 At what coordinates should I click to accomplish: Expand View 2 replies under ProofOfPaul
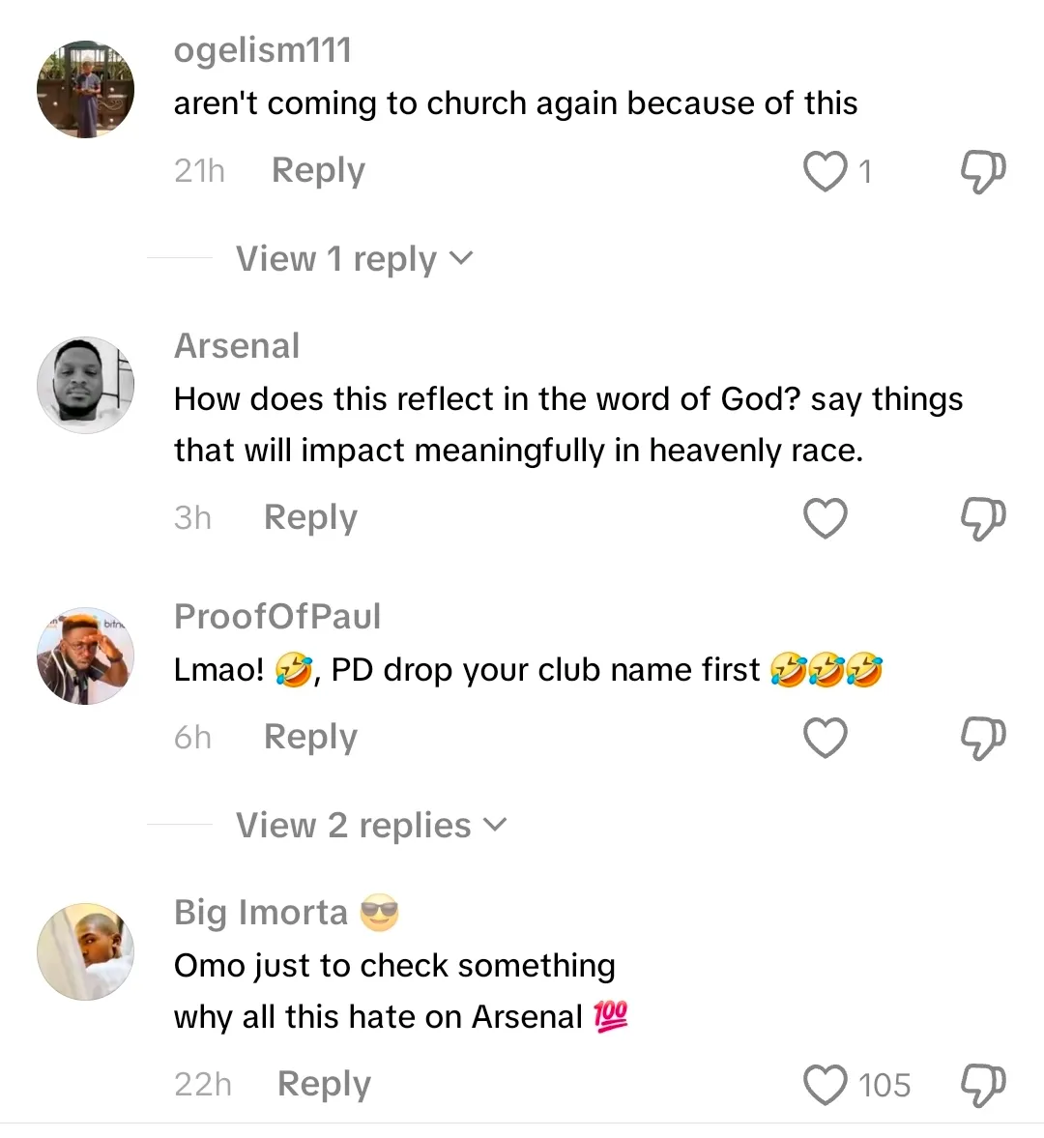[x=371, y=826]
